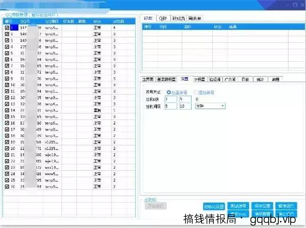Switch to the Q群 tab

click(163, 18)
